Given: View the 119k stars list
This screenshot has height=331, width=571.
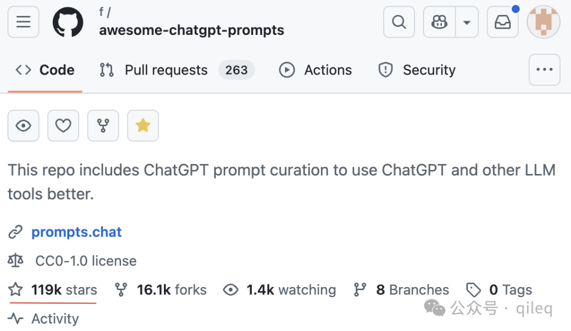Looking at the screenshot, I should pyautogui.click(x=53, y=290).
